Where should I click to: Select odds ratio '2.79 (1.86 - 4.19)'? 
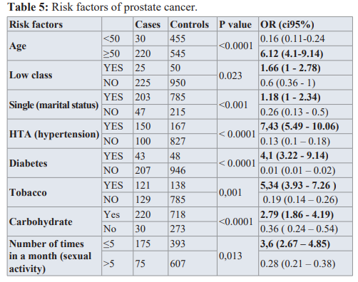[x=297, y=214]
